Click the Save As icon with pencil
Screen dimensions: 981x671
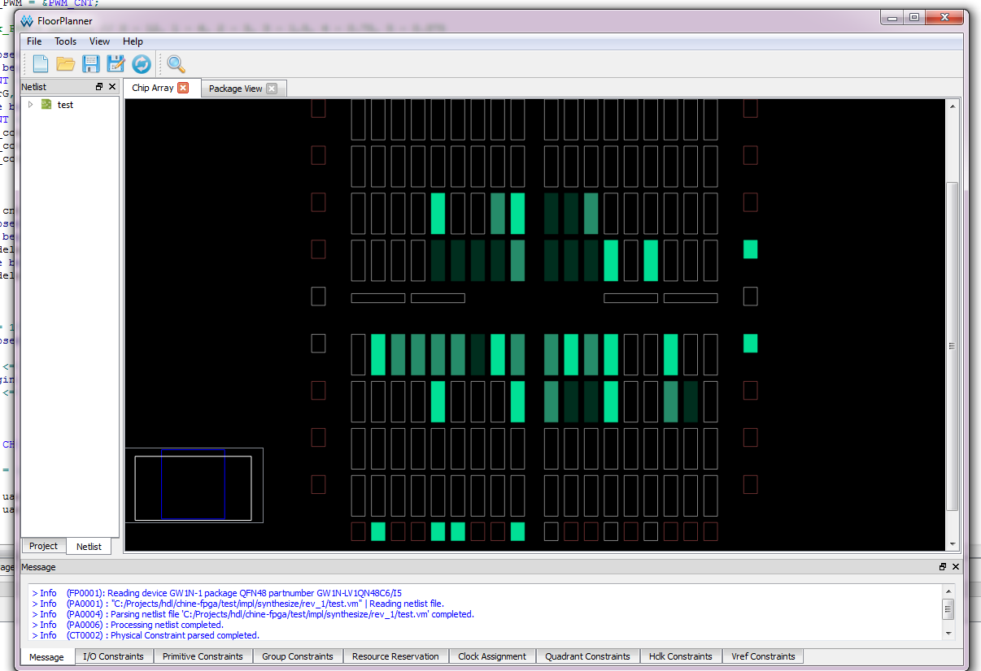[x=116, y=64]
